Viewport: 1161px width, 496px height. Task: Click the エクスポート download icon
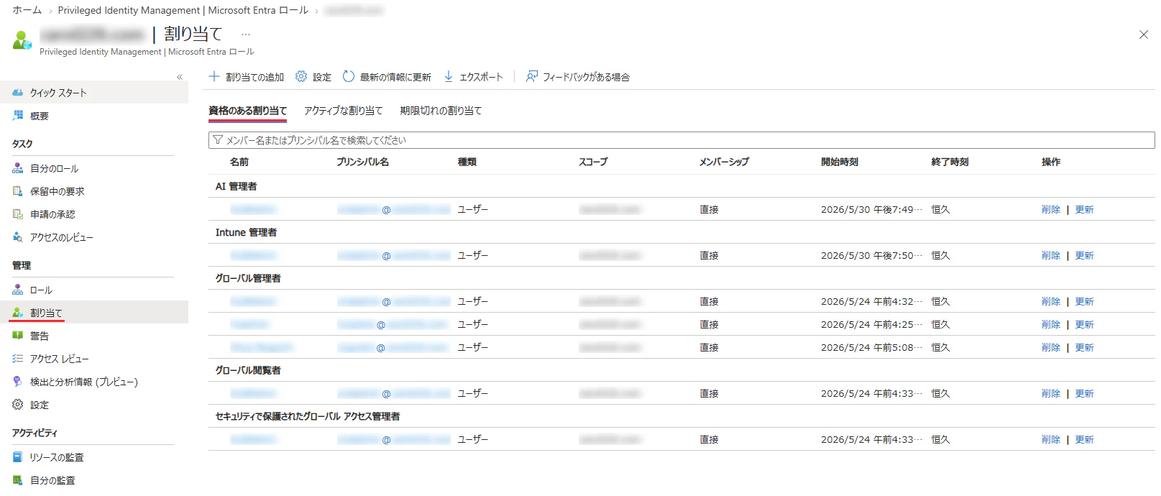(x=449, y=76)
